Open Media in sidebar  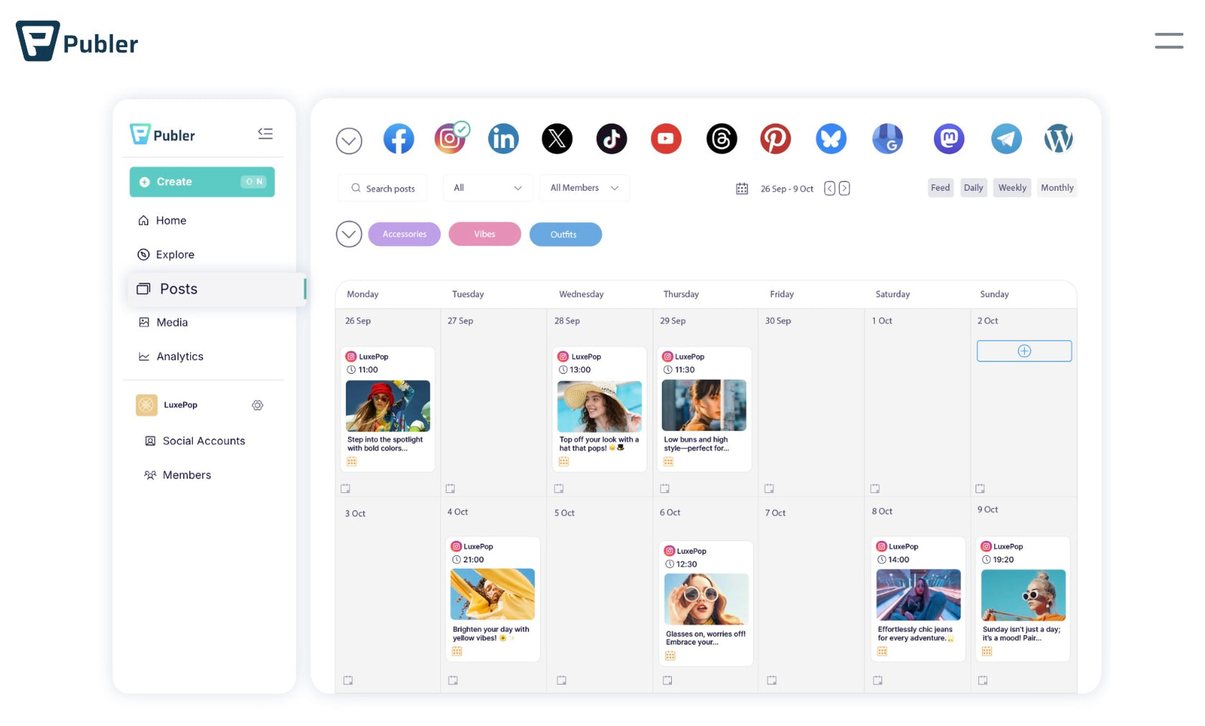click(x=163, y=323)
